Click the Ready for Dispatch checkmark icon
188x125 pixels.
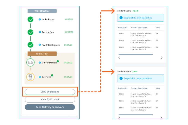(x=30, y=45)
